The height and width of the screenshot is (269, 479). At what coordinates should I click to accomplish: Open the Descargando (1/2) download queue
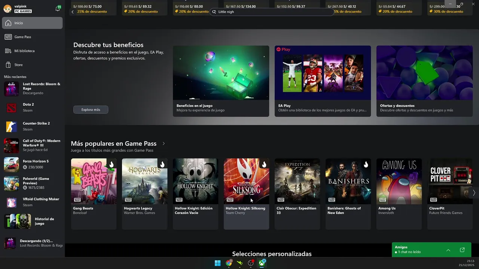pos(32,243)
